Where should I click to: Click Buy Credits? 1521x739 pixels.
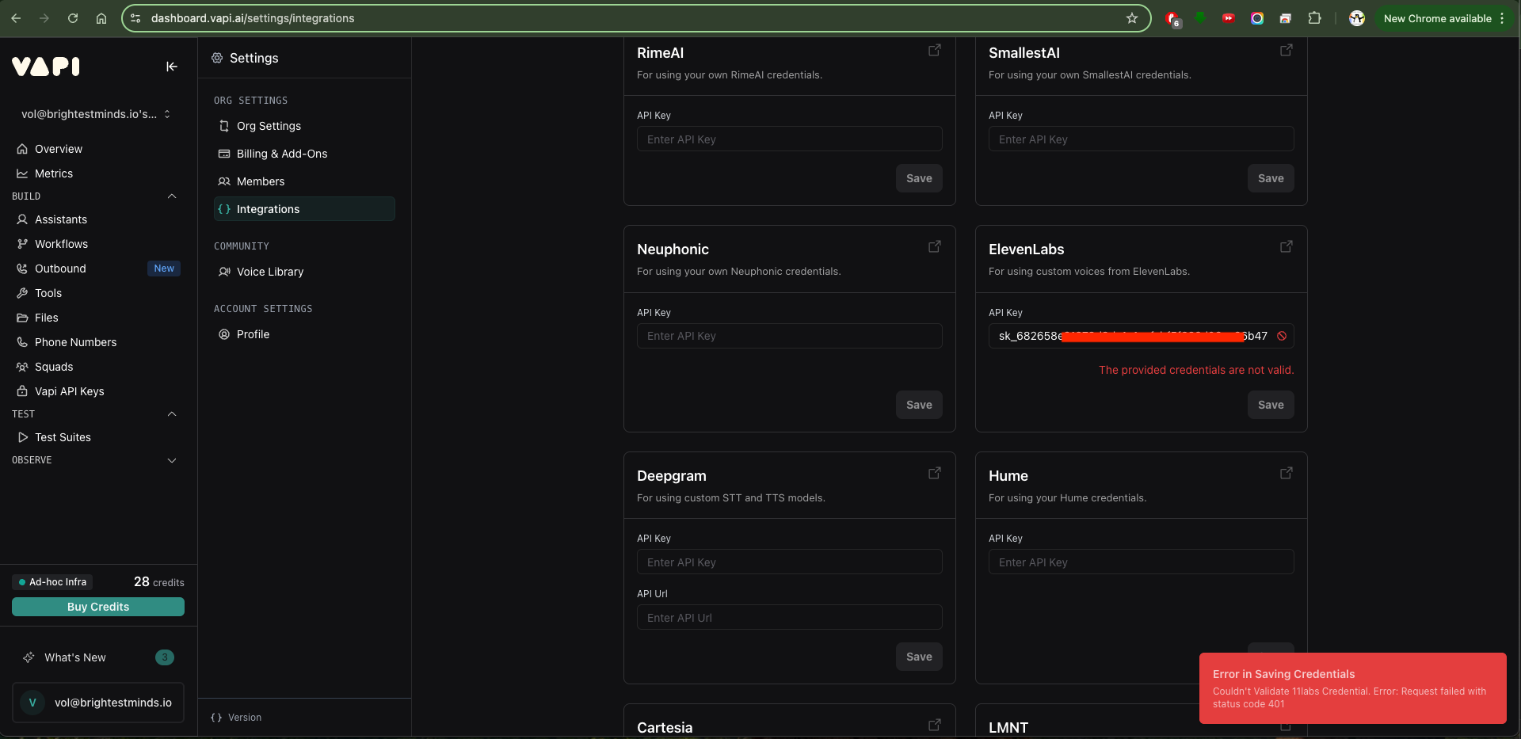pos(97,607)
